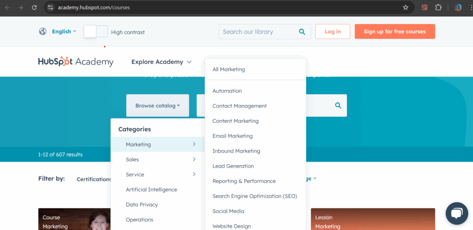Select Artificial Intelligence category

click(152, 190)
